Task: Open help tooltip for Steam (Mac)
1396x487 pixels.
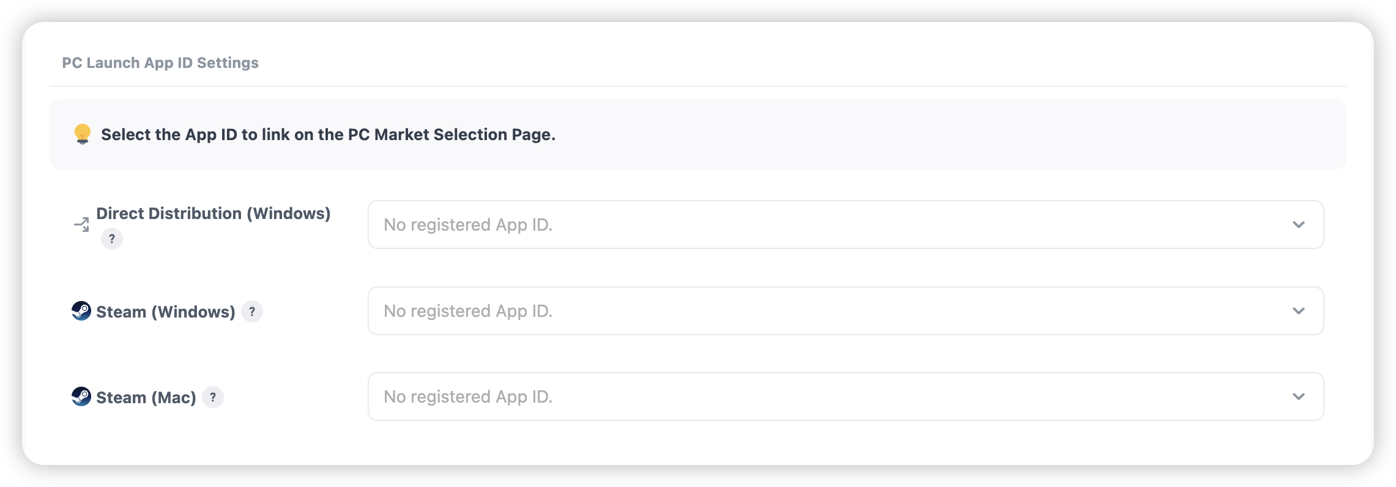Action: tap(213, 397)
